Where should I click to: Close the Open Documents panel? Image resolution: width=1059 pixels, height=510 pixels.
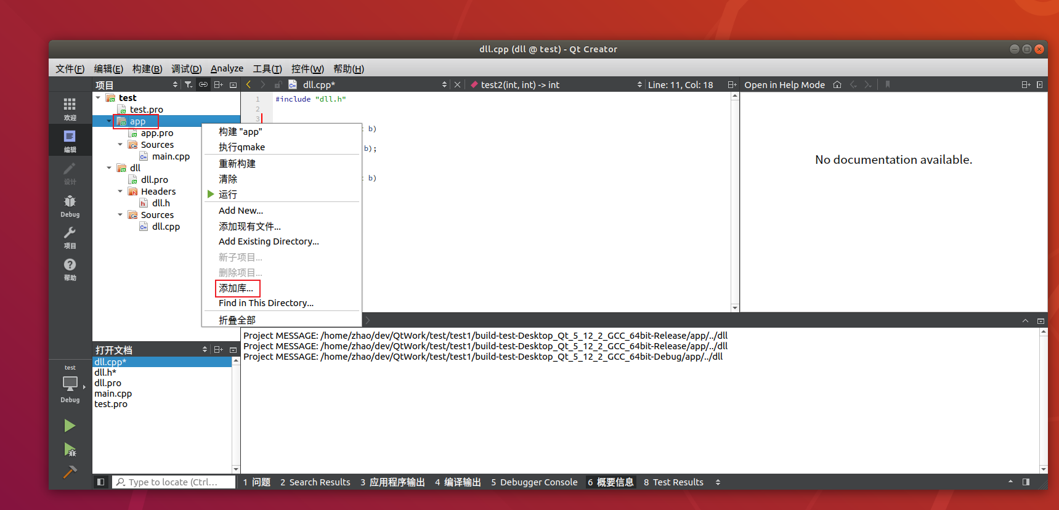233,350
